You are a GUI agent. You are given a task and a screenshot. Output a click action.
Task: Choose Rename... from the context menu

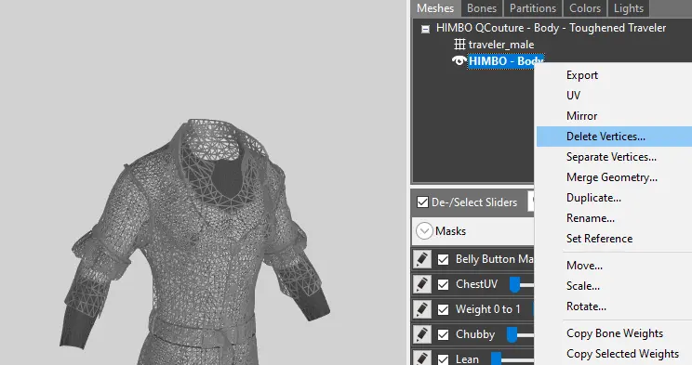click(614, 218)
